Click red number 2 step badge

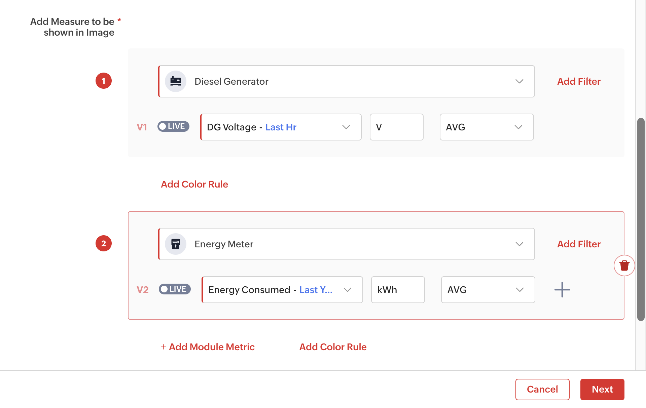(104, 244)
